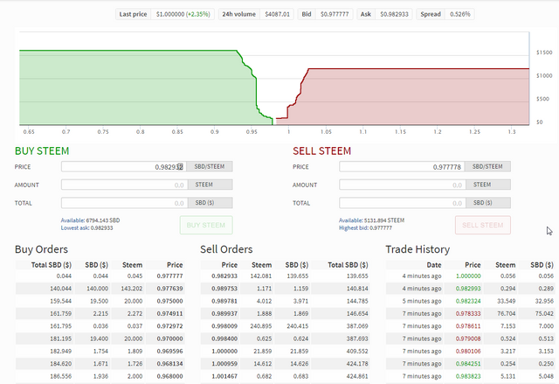Select sell order priced 0.982933
Screen dimensions: 559x384
point(286,276)
